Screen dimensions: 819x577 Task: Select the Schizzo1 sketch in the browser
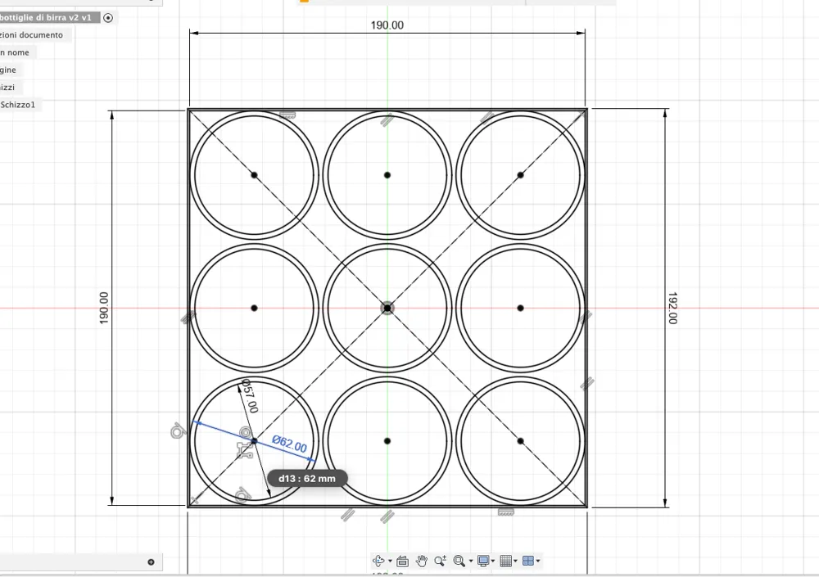pos(18,105)
